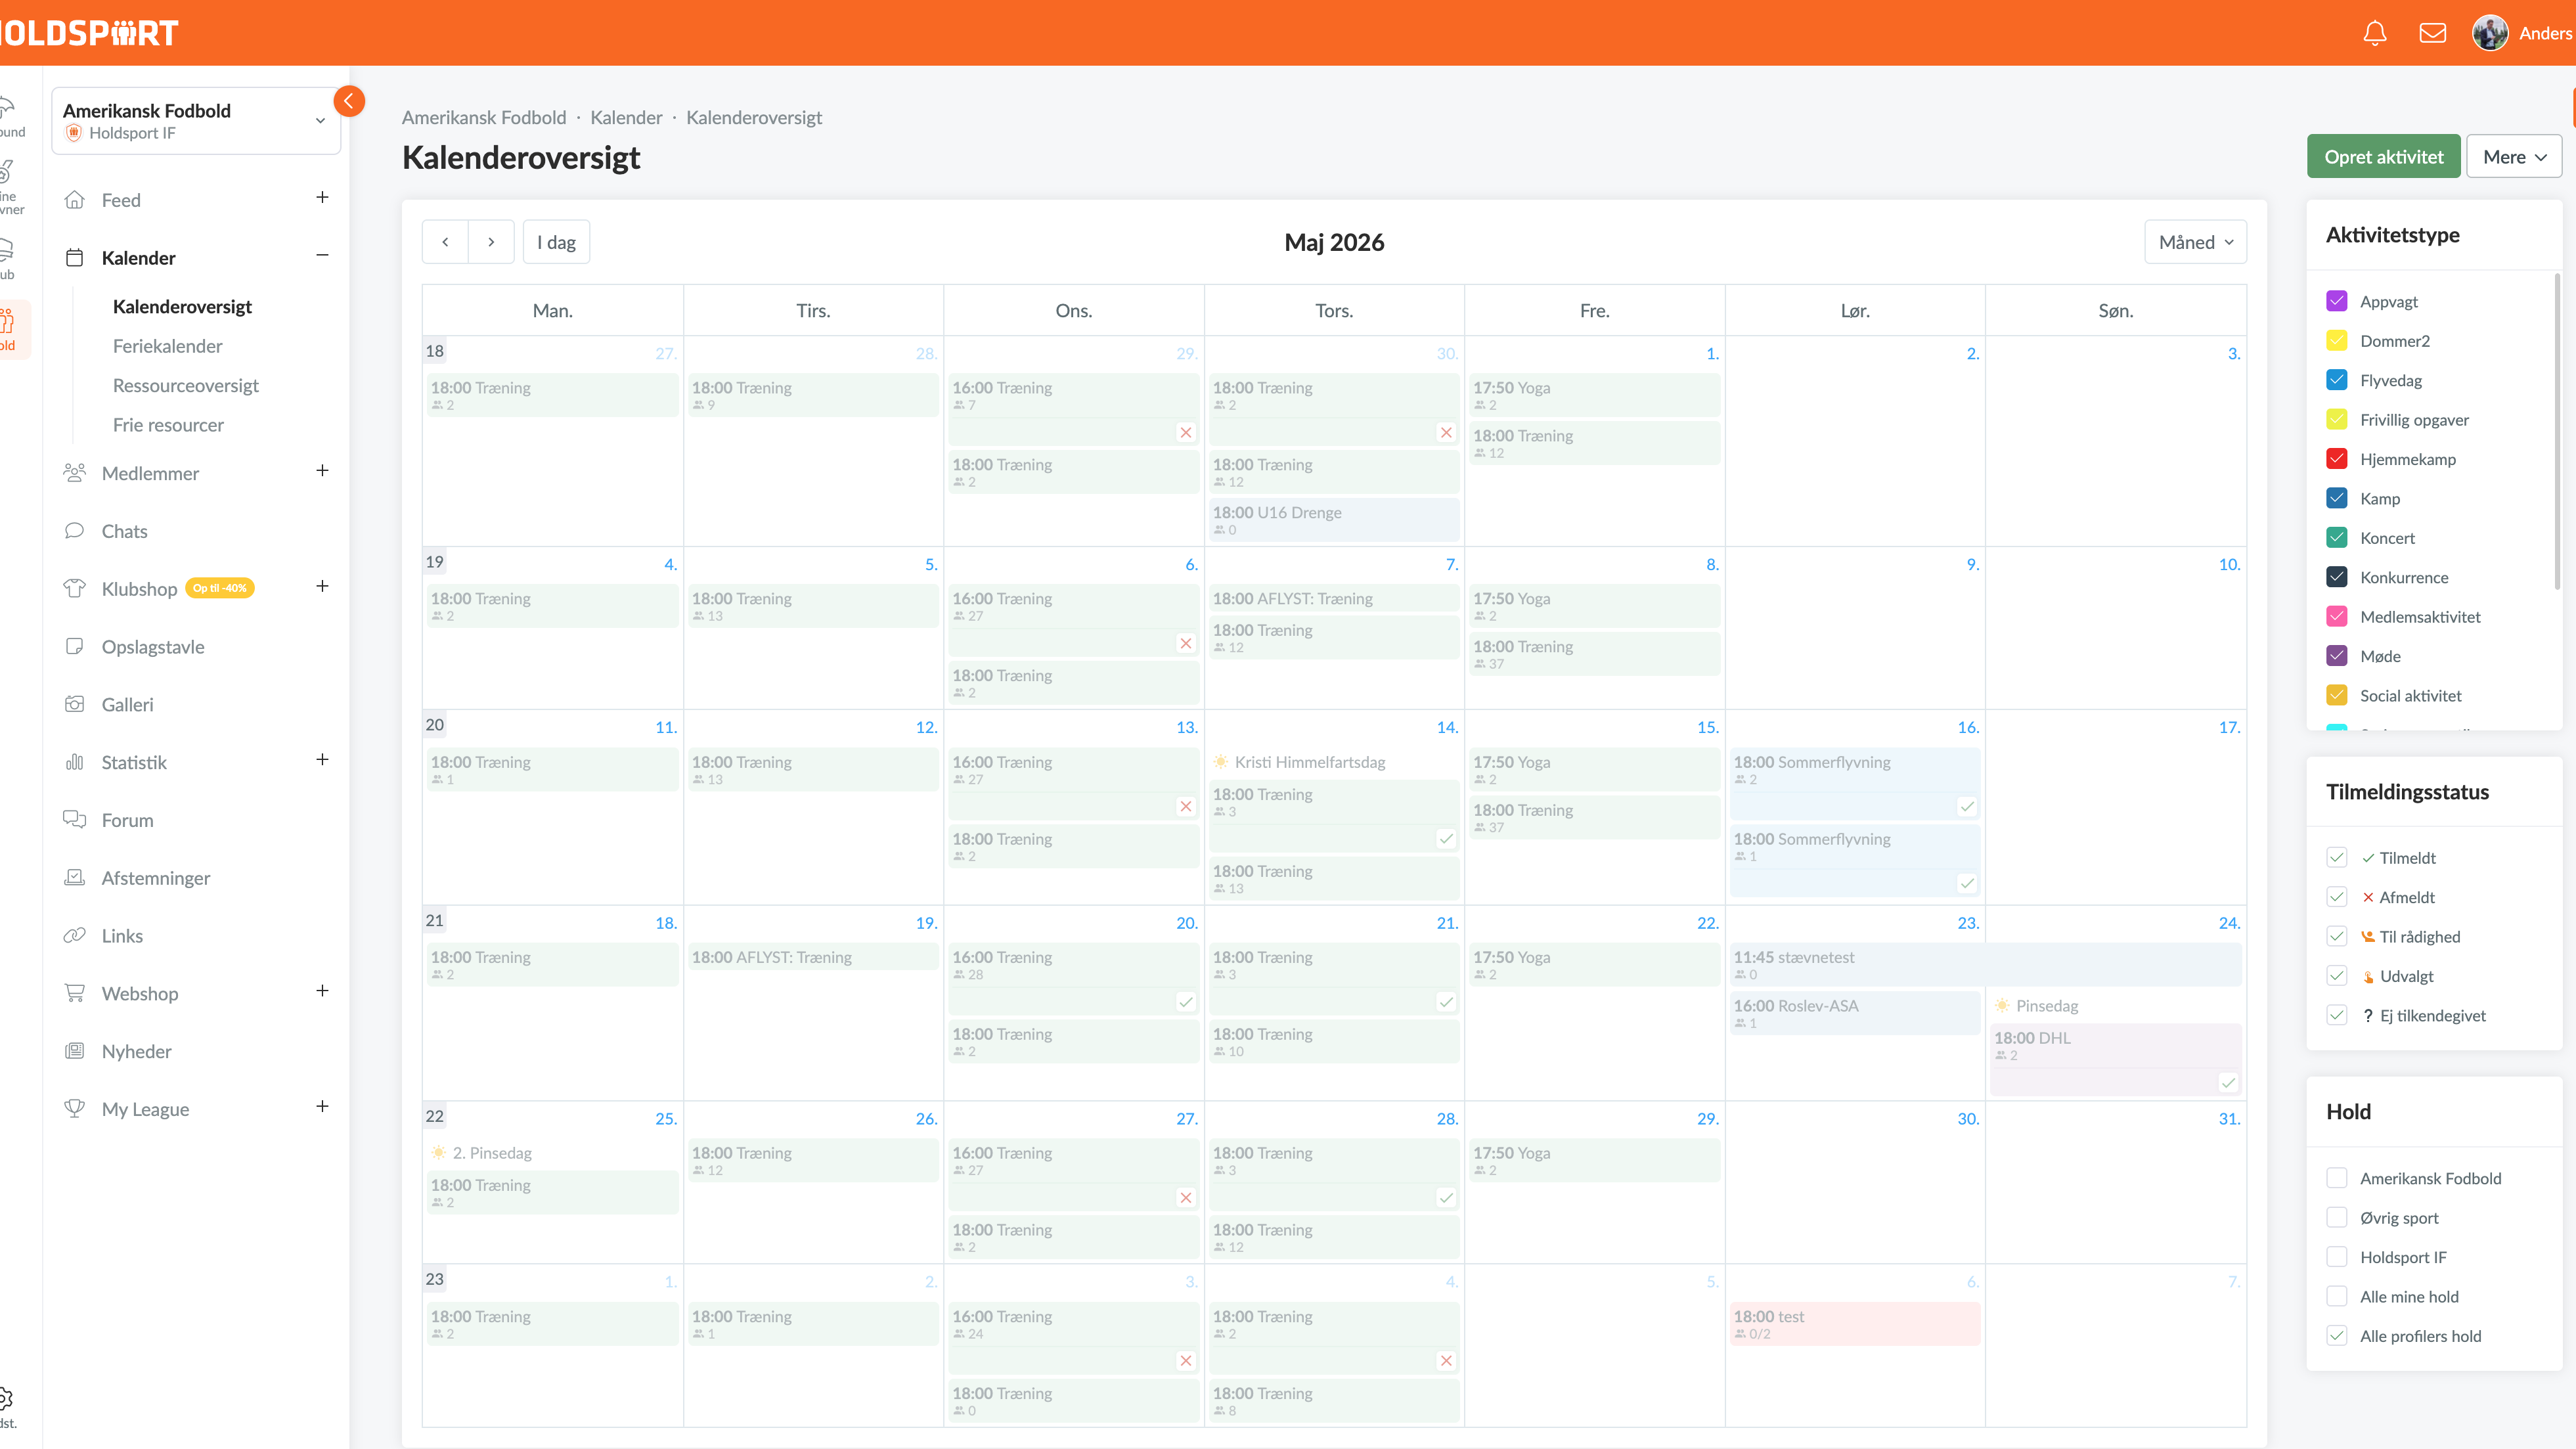
Task: Click the Klubshop t-shirt icon
Action: coord(75,589)
